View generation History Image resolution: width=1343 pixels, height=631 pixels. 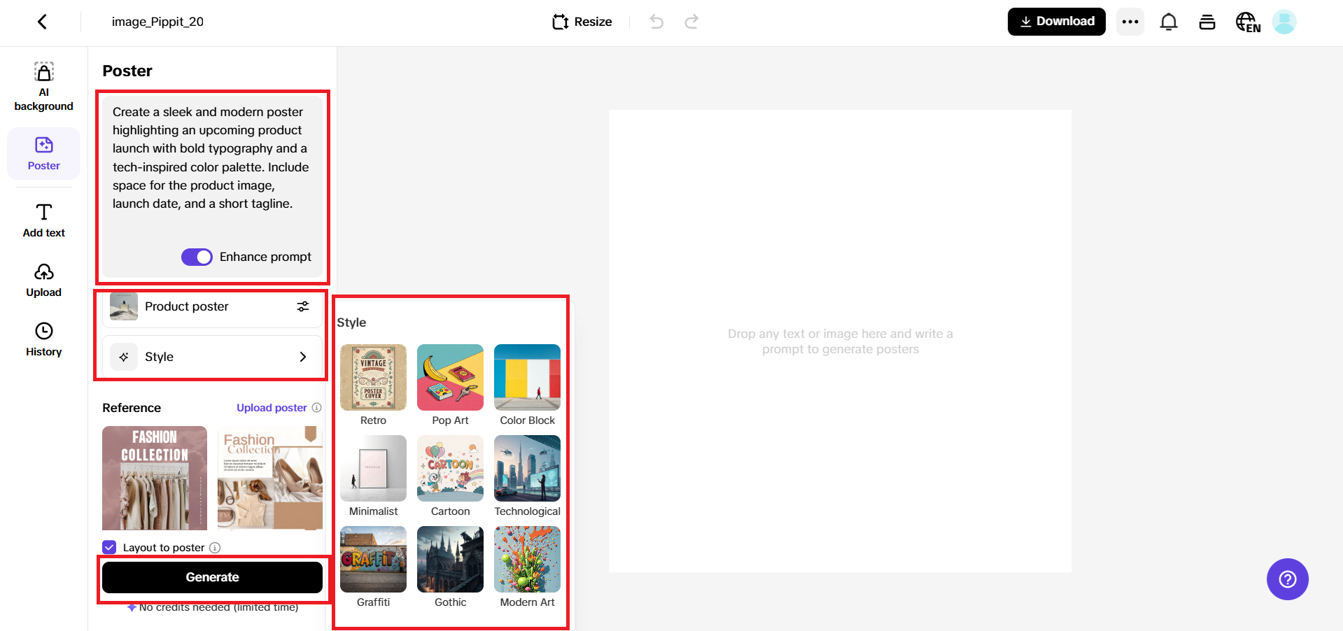click(x=43, y=339)
